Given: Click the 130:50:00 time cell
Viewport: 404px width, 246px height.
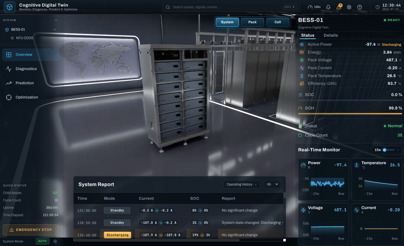Looking at the screenshot, I should click(x=87, y=223).
